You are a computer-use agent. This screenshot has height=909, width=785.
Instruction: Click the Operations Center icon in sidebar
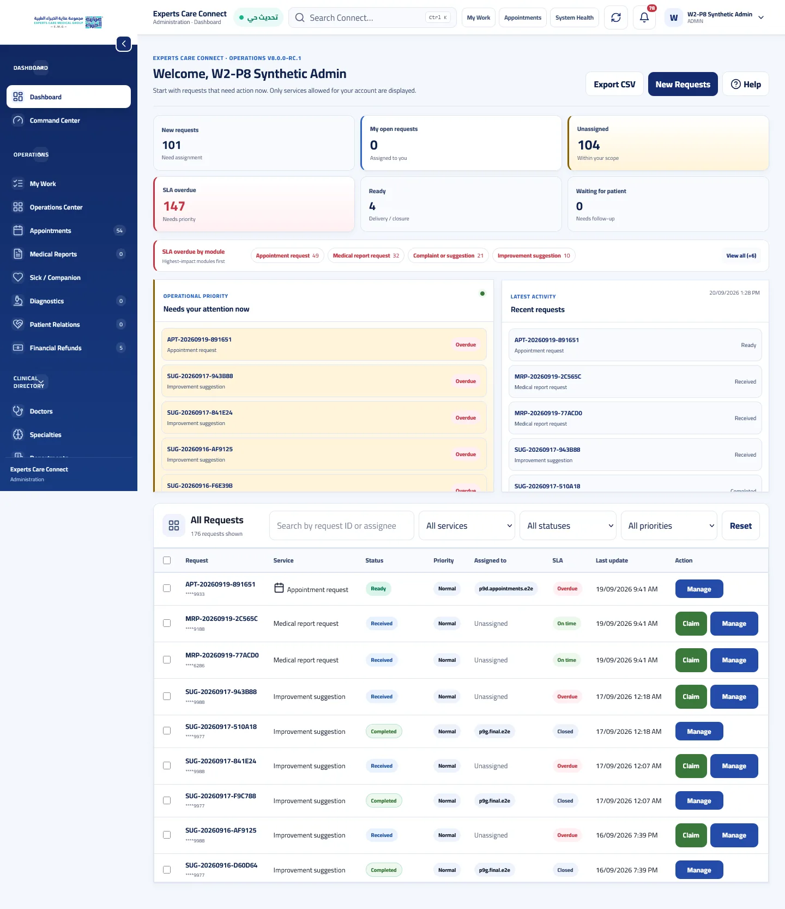[18, 207]
